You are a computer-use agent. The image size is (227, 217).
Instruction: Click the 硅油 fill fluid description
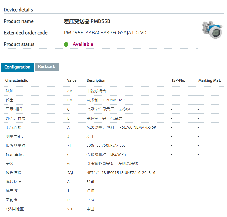pos(90,191)
